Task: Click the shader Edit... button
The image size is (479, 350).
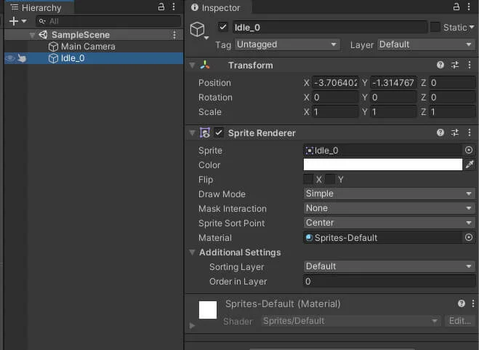Action: click(x=460, y=321)
